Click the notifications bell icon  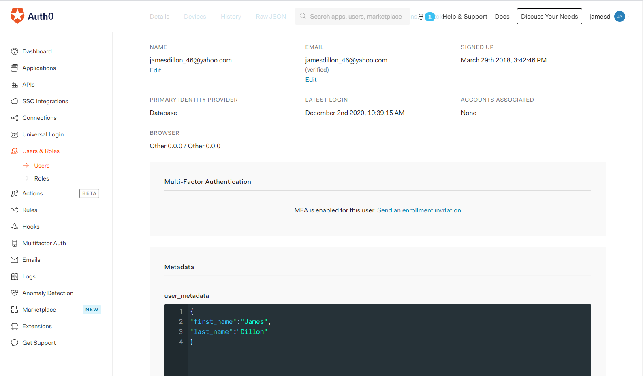point(421,17)
